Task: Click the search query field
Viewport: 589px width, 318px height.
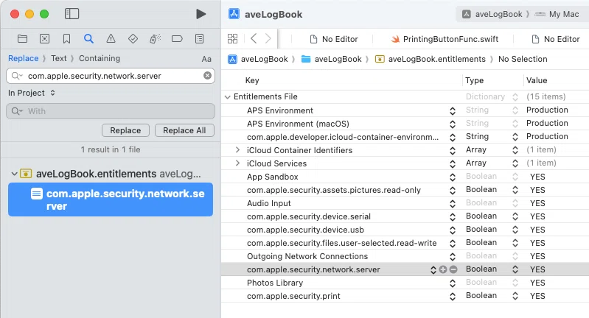Action: pos(111,76)
